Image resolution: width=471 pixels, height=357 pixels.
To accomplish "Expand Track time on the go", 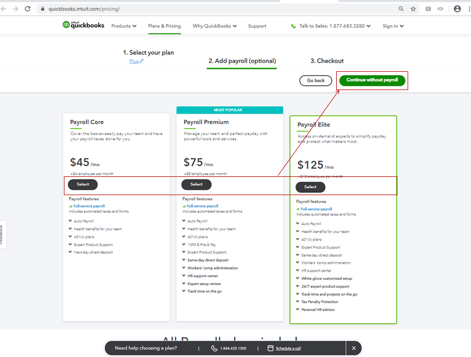I will pyautogui.click(x=202, y=292).
